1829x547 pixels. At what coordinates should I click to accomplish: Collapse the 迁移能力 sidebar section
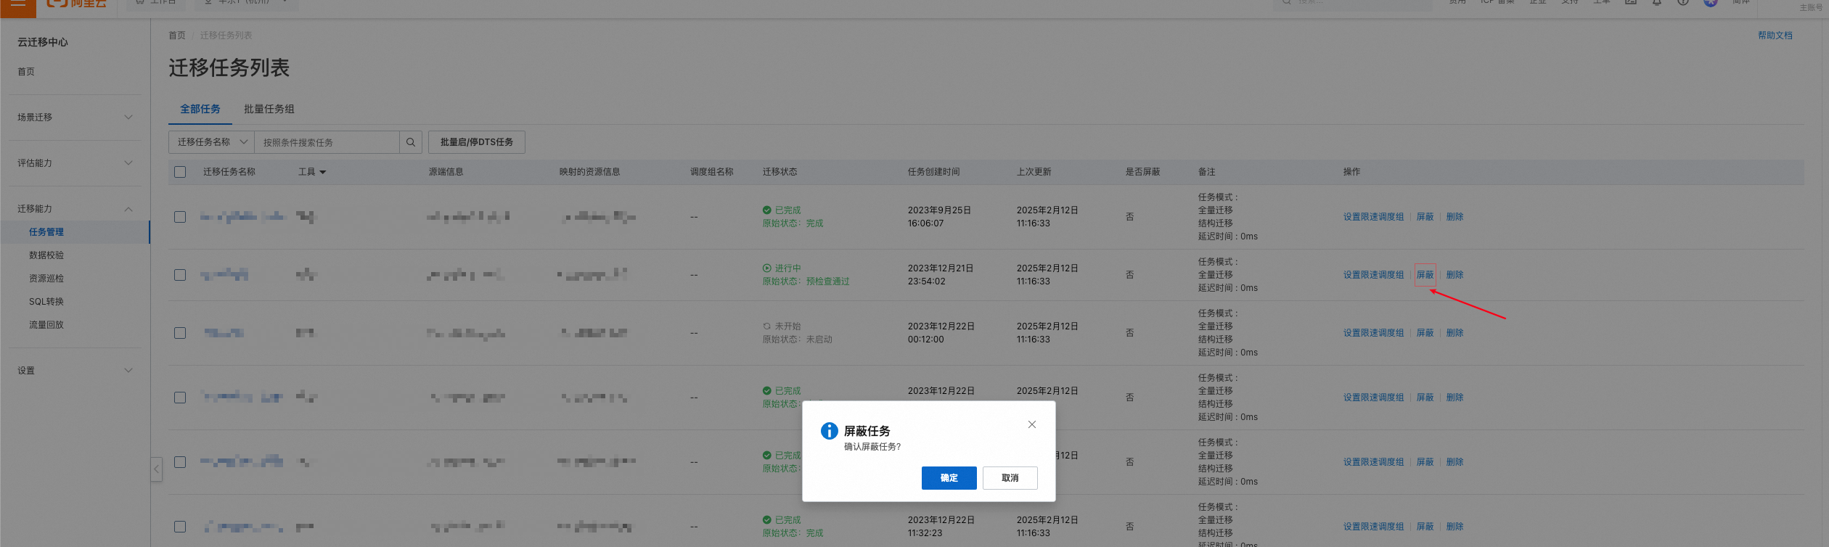click(75, 209)
